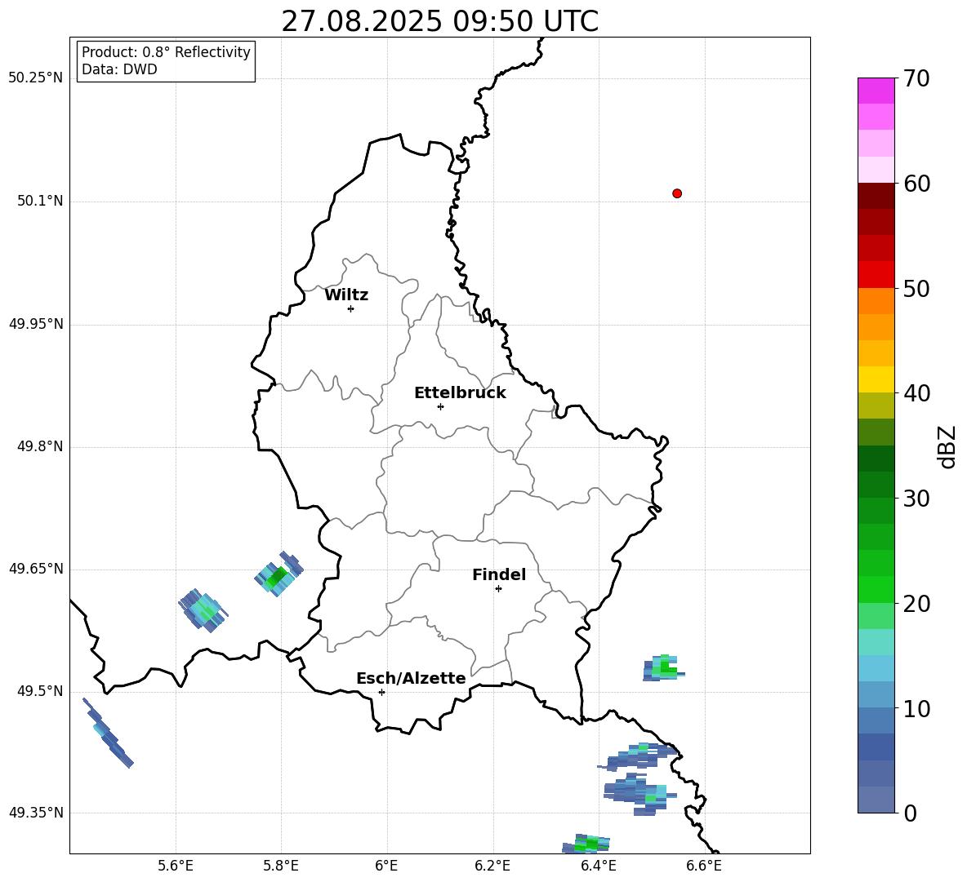Click the 49.35°N latitude tick label
This screenshot has height=882, width=967.
coord(36,813)
